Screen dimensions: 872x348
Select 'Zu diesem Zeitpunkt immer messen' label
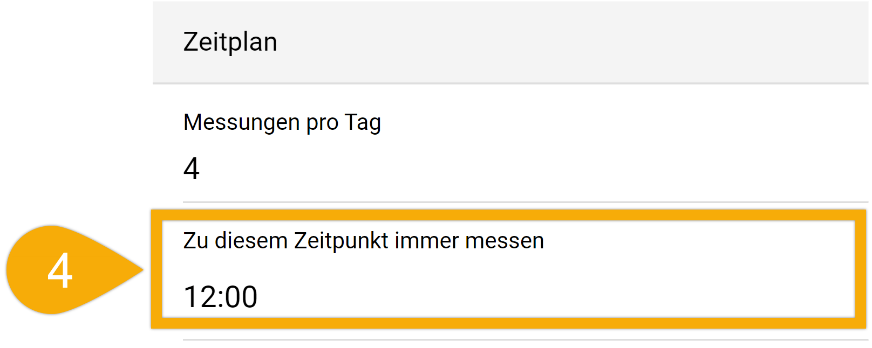coord(363,241)
